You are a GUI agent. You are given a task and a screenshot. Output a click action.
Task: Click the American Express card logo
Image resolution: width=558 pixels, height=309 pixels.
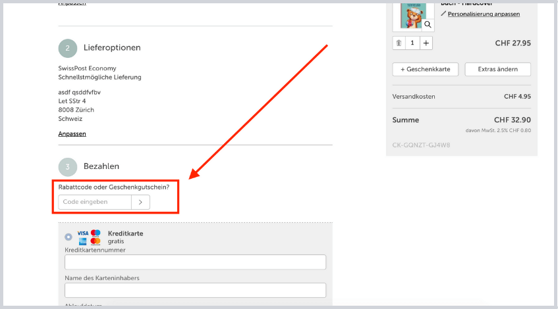click(x=82, y=241)
